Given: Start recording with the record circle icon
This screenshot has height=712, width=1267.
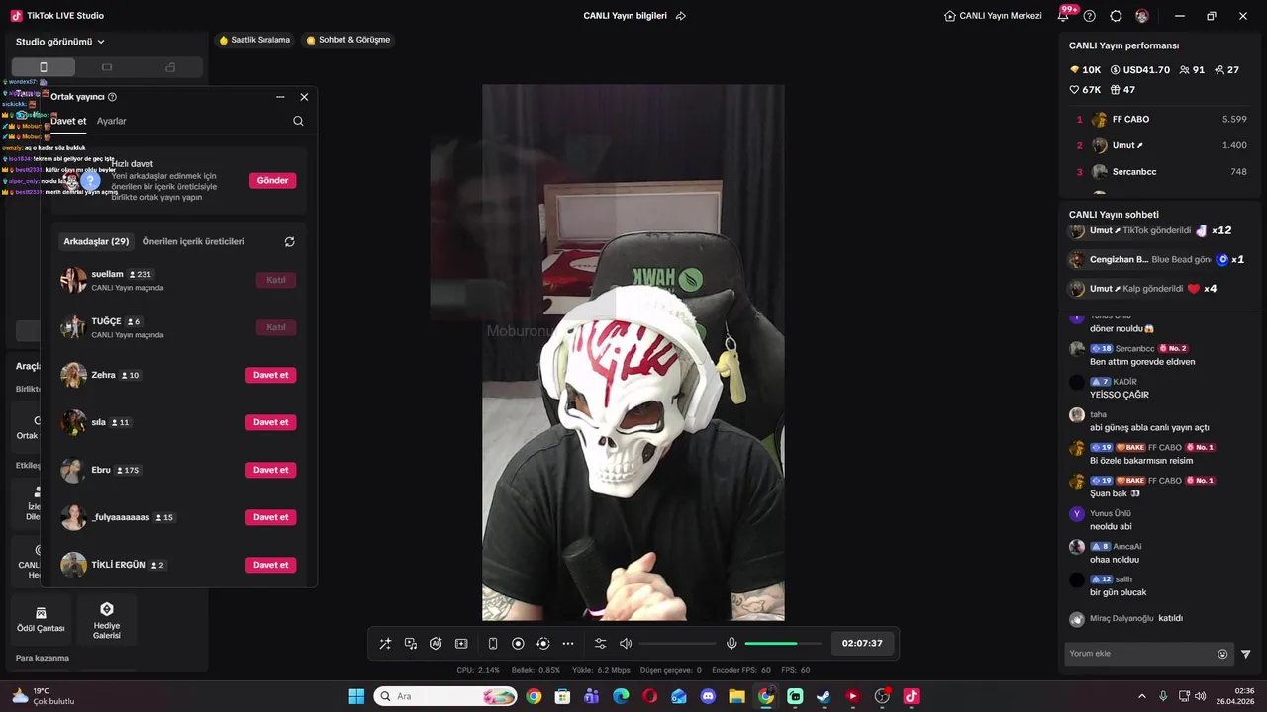Looking at the screenshot, I should (518, 644).
